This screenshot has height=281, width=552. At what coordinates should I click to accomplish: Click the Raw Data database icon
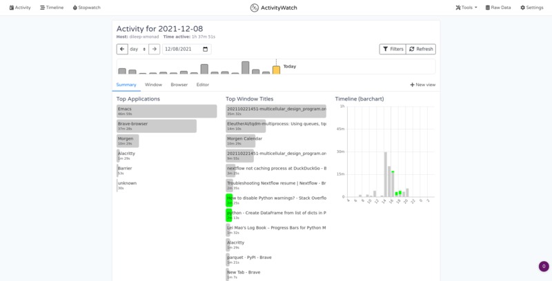[x=488, y=8]
